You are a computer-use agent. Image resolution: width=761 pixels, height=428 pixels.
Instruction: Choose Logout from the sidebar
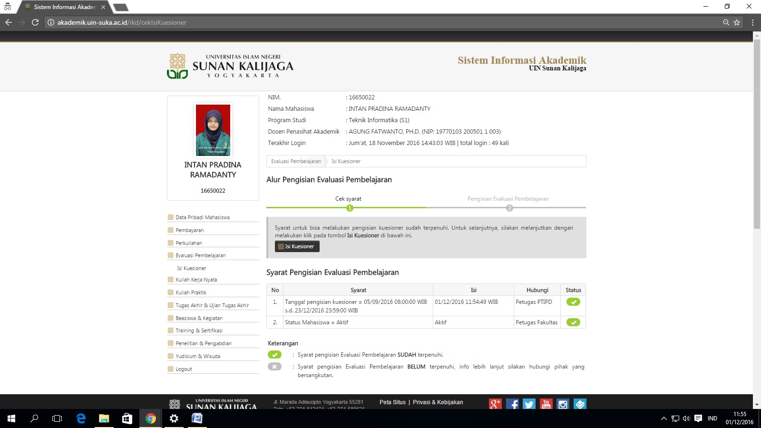tap(184, 369)
